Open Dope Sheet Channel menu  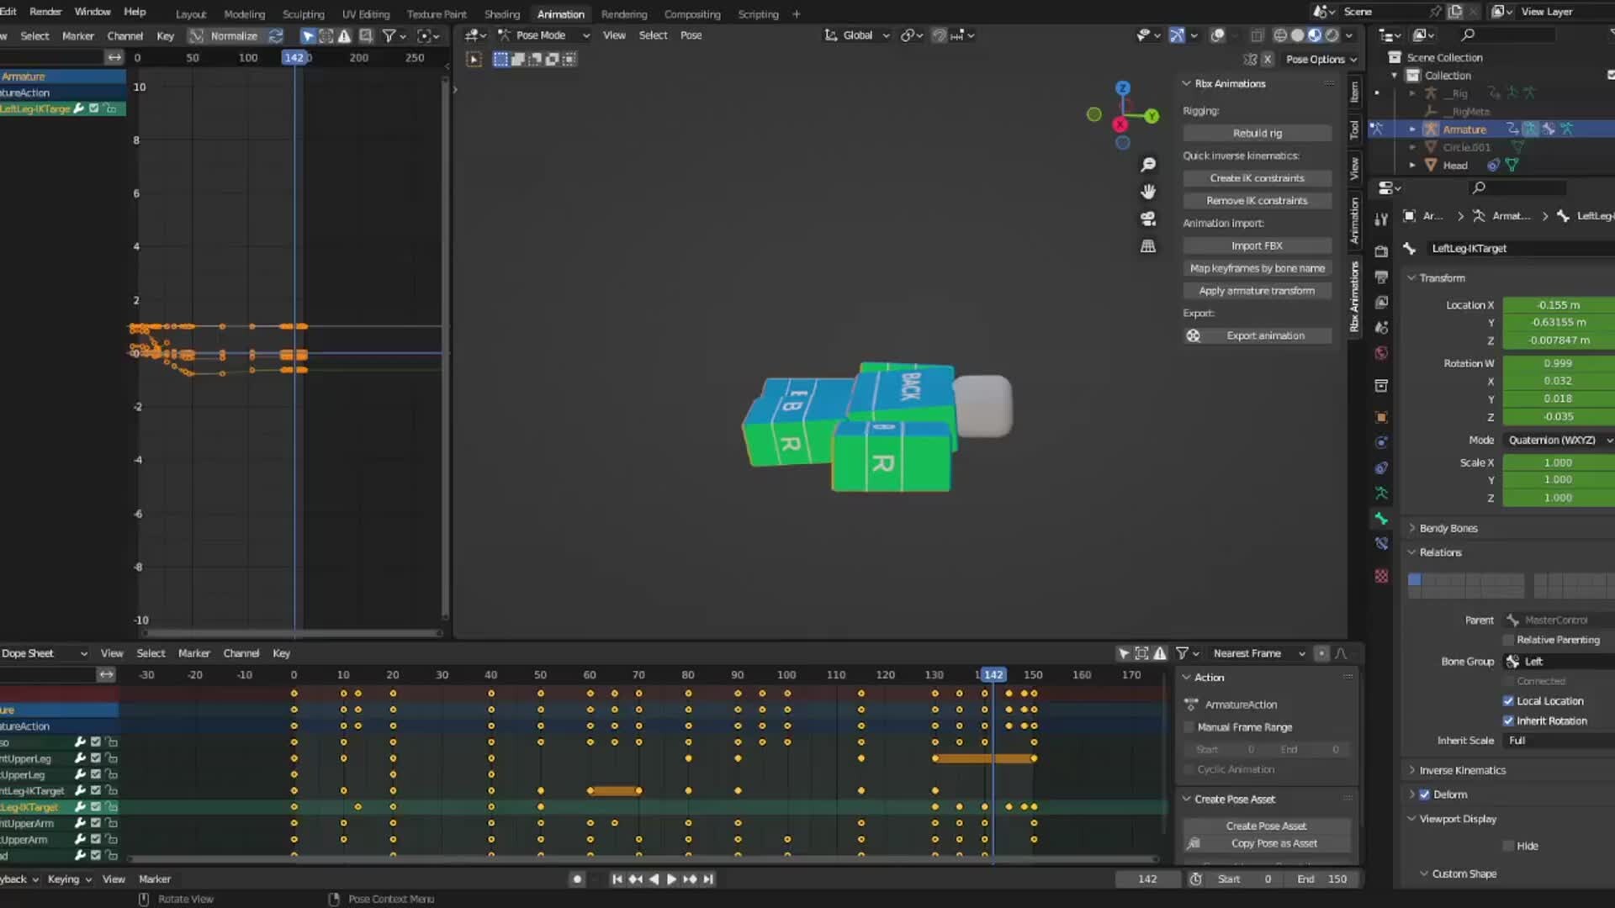click(241, 653)
